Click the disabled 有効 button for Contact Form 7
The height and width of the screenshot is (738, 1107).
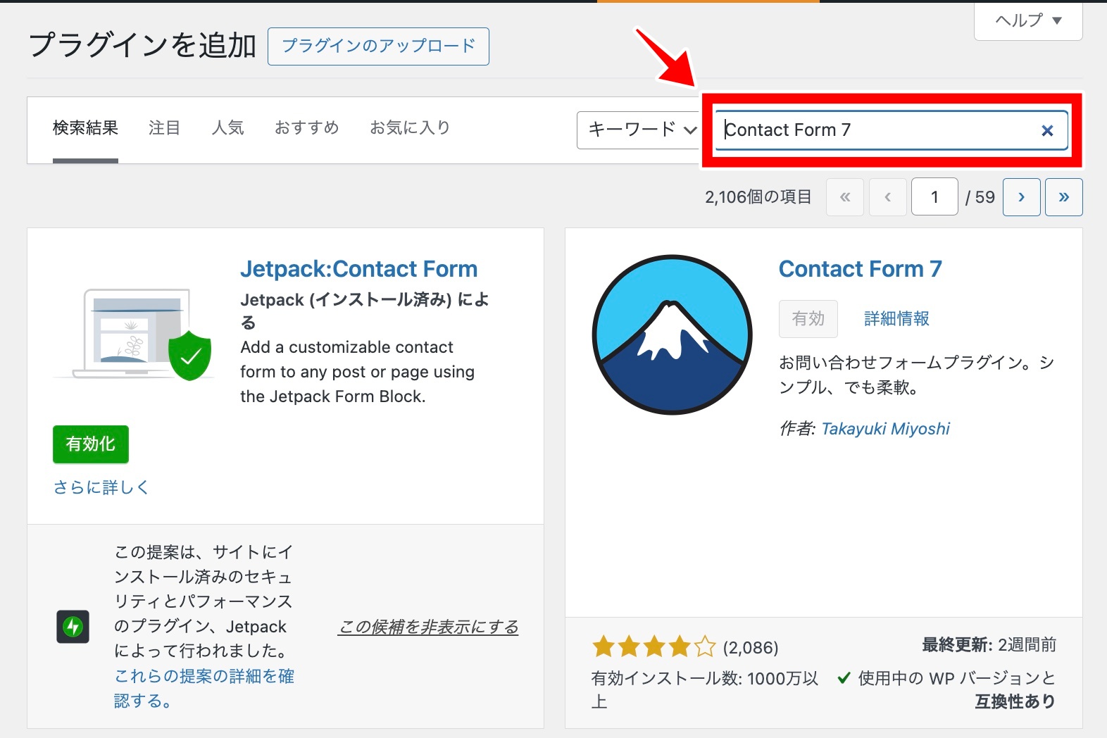click(x=808, y=319)
